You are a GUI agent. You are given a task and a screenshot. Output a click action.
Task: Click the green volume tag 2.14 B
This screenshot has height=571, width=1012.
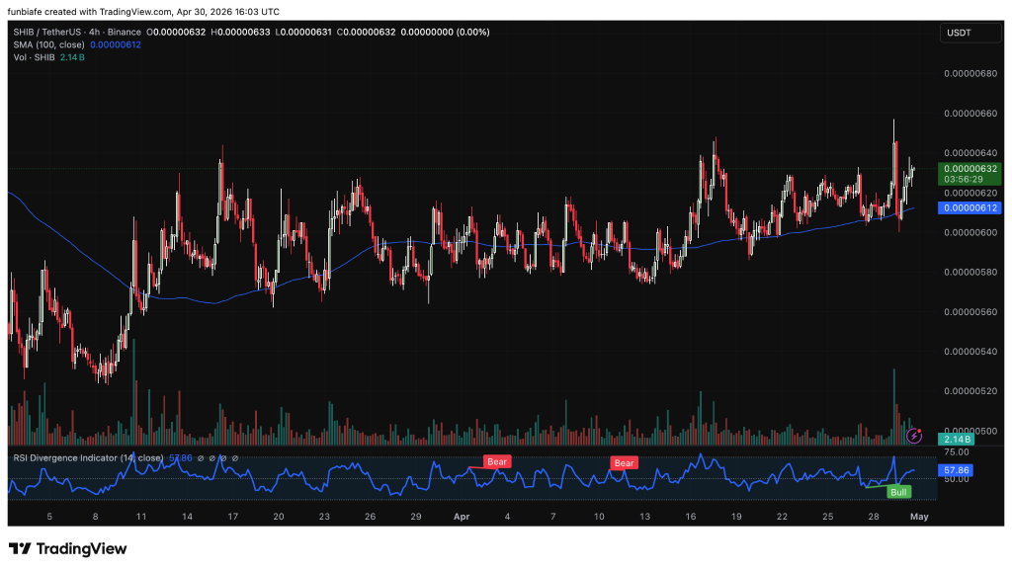pos(958,440)
